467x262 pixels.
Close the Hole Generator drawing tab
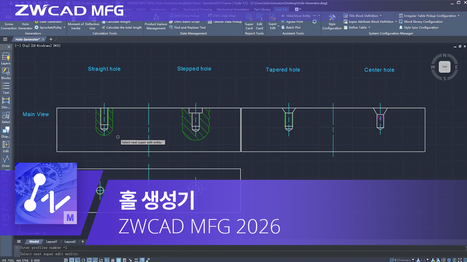click(x=43, y=39)
